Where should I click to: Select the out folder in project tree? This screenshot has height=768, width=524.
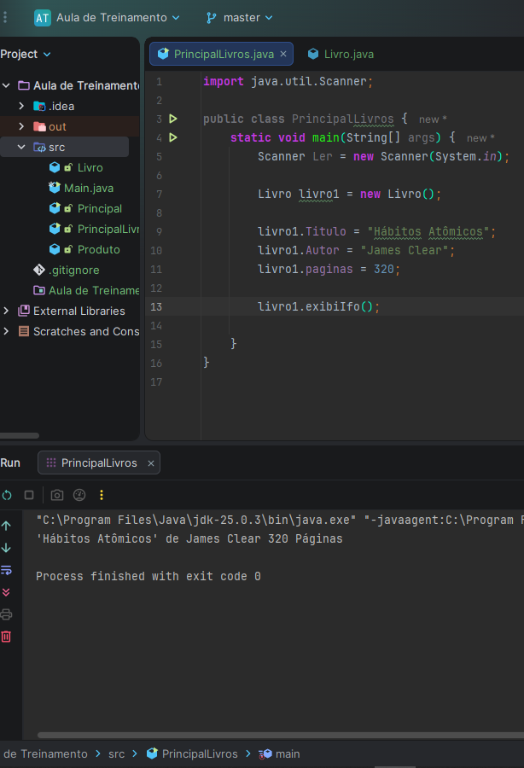pos(57,127)
